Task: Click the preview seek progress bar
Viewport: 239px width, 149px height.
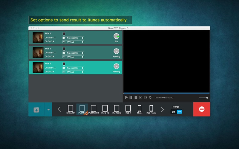Action: (166, 93)
